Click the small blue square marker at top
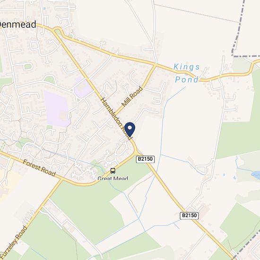The image size is (260, 260). (44, 9)
